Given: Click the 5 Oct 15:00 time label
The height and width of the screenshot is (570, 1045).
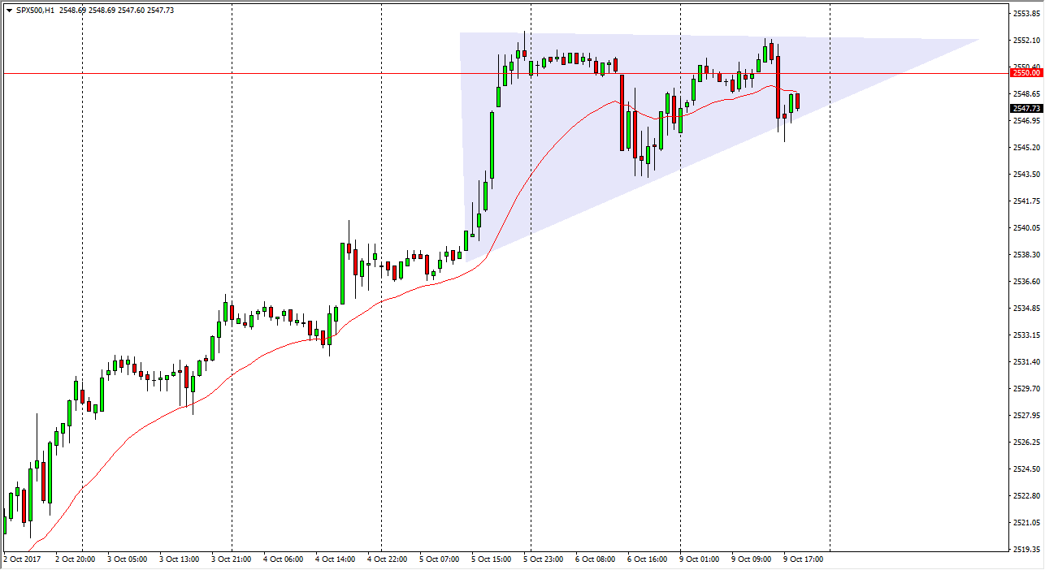Looking at the screenshot, I should pos(492,559).
